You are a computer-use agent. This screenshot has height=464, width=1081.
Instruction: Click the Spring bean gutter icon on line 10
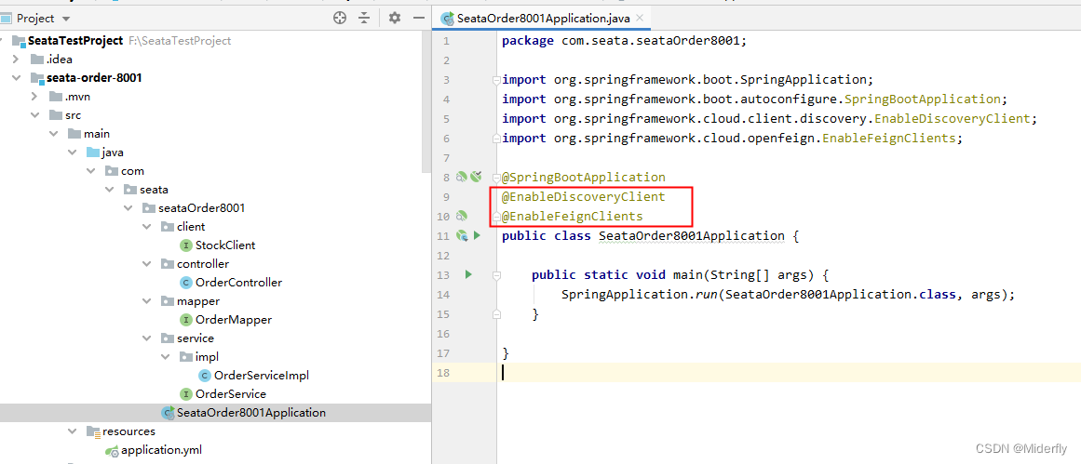[x=461, y=217]
